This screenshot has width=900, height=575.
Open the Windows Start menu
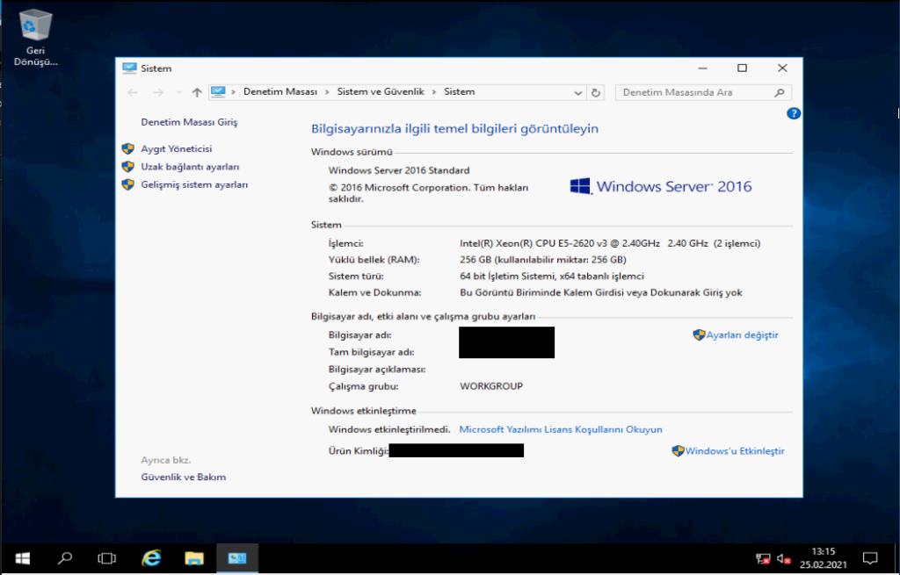pyautogui.click(x=22, y=558)
